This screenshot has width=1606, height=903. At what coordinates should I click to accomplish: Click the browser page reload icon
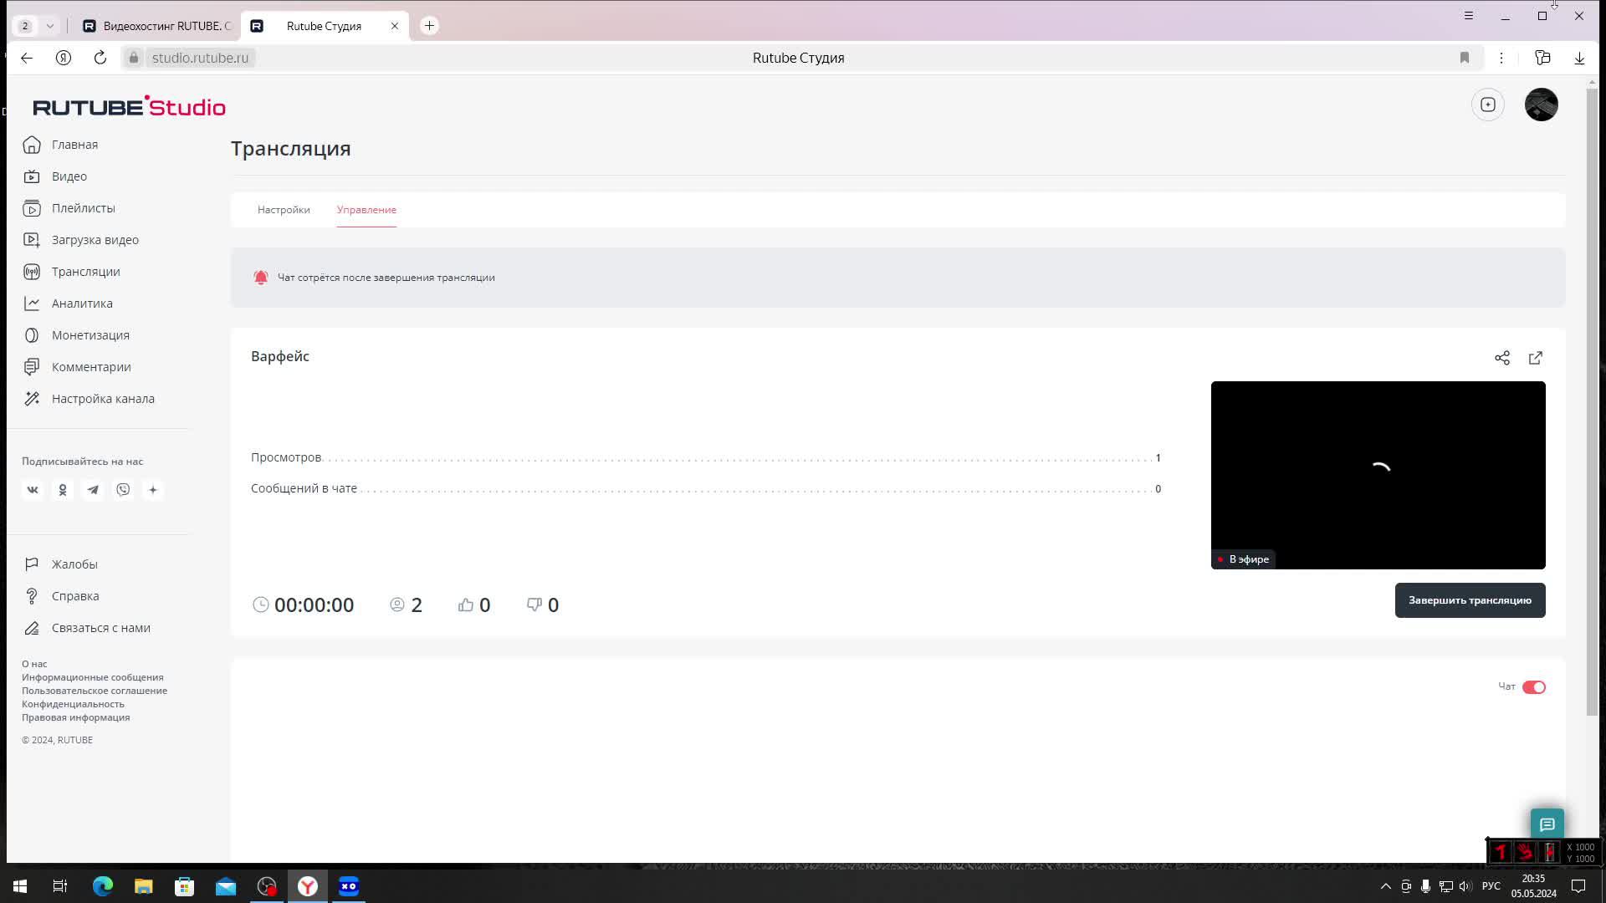tap(100, 58)
